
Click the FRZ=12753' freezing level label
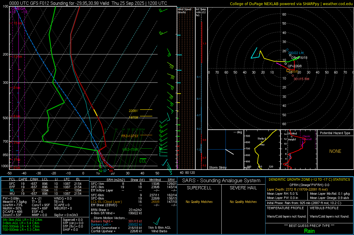point(130,136)
